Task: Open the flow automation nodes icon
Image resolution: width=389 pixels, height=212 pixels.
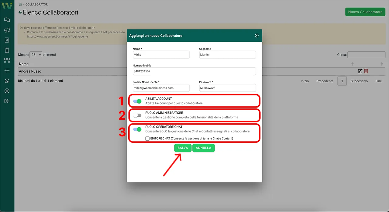Action: coord(7,60)
